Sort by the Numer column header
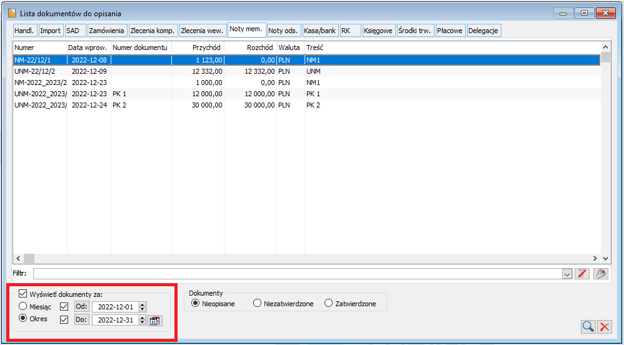624x345 pixels. point(40,47)
